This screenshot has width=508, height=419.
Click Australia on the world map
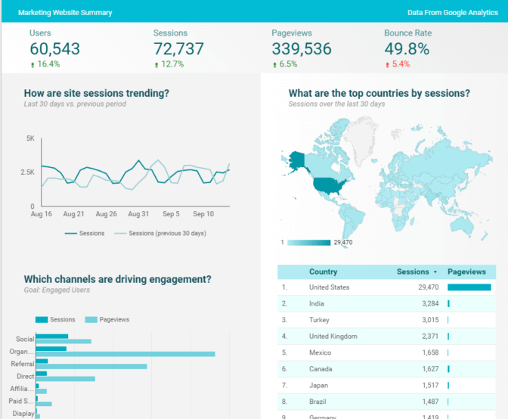tap(462, 224)
